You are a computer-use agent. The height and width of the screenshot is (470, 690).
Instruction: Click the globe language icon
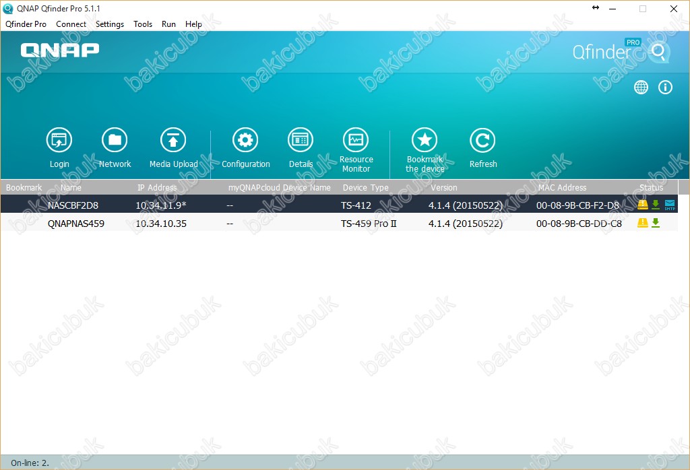click(x=641, y=87)
